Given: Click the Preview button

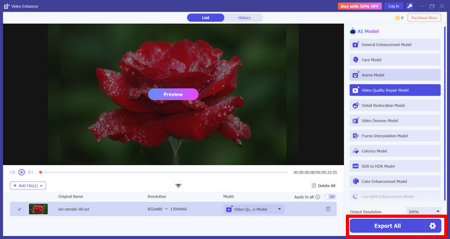Looking at the screenshot, I should (x=173, y=94).
